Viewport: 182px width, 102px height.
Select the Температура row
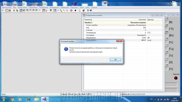pos(123,33)
